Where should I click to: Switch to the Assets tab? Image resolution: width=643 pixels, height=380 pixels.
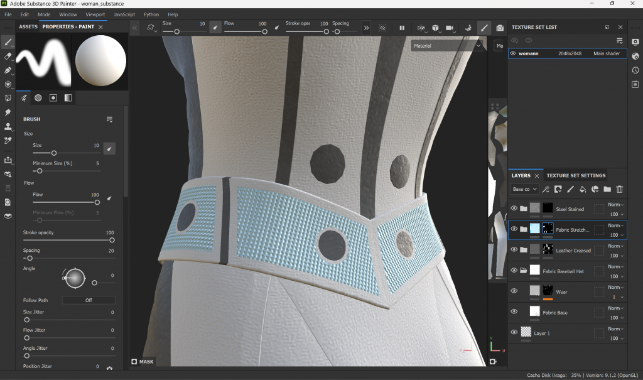(28, 27)
